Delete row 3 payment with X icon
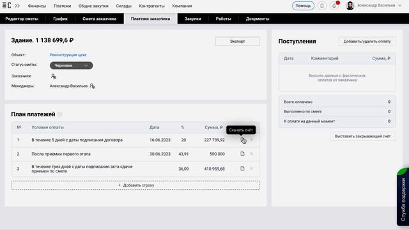 (x=251, y=169)
